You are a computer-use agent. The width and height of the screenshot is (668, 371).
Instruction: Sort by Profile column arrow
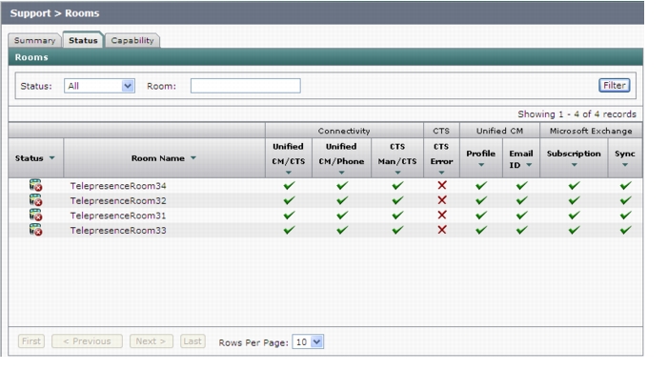[481, 165]
